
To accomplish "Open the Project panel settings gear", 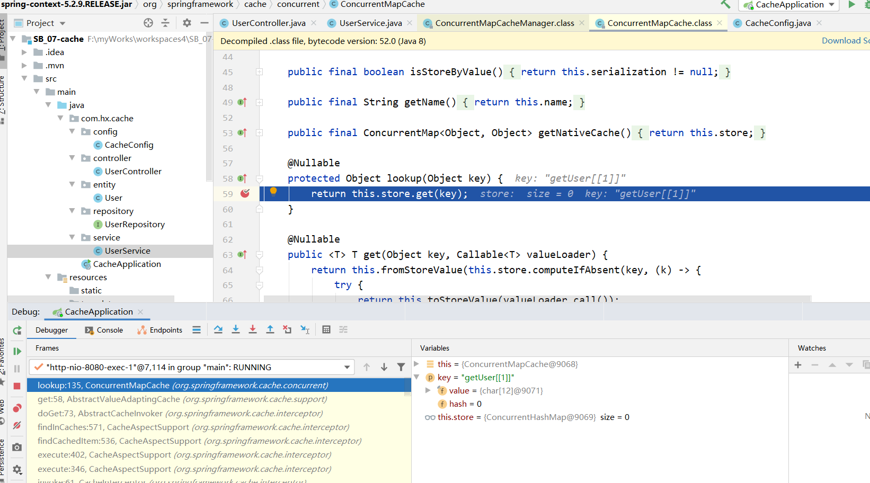I will tap(187, 23).
